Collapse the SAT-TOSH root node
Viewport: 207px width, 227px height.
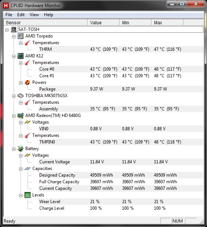(7, 30)
